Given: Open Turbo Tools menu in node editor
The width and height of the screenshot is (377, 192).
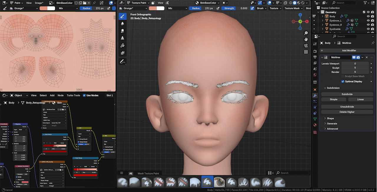Looking at the screenshot, I should point(73,95).
